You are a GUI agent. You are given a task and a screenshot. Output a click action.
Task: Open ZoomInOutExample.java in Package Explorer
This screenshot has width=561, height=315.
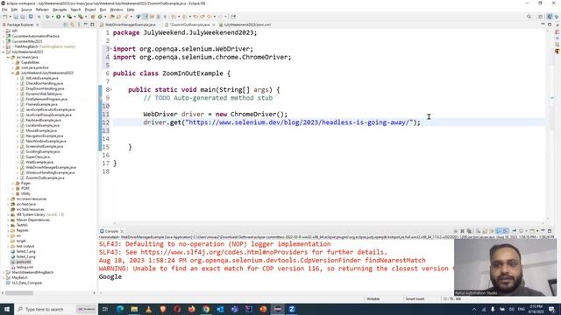click(x=45, y=178)
